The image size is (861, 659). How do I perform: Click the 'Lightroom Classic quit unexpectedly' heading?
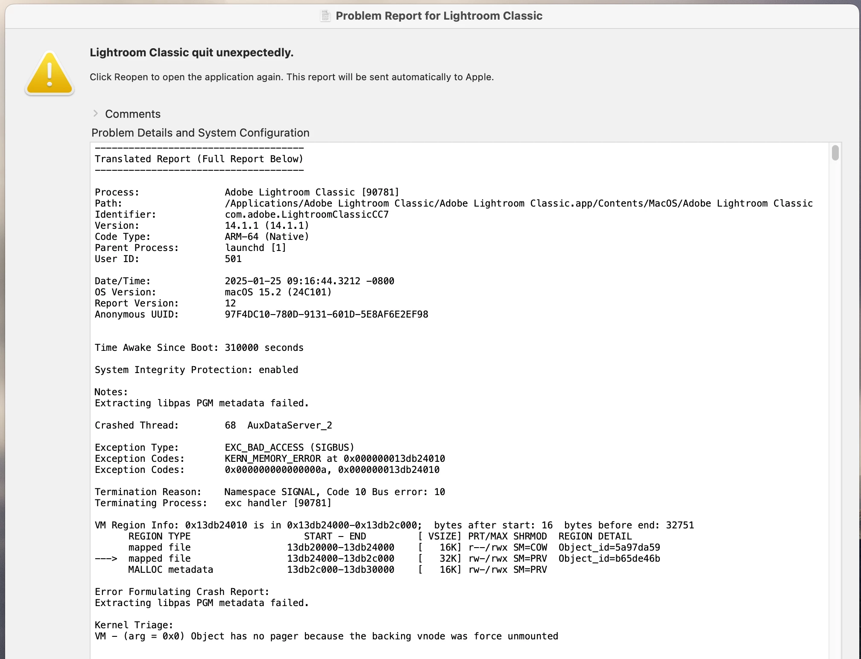point(191,52)
